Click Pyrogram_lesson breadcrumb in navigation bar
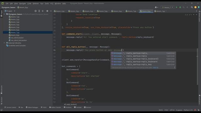The height and width of the screenshot is (113, 201). 8,8
